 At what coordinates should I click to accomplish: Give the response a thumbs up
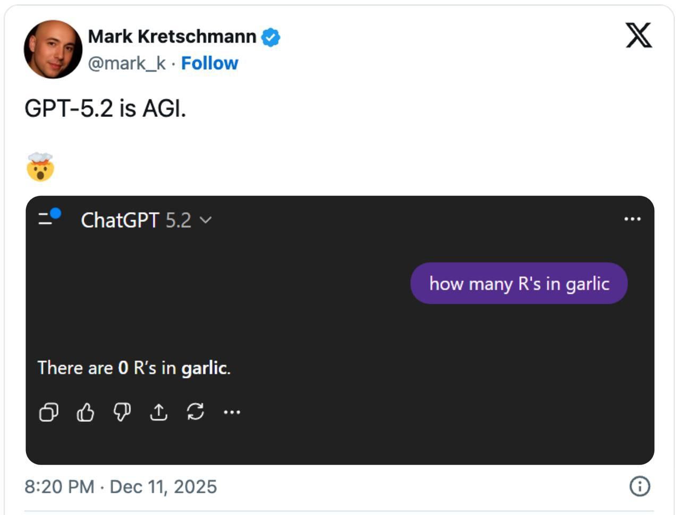[x=86, y=412]
